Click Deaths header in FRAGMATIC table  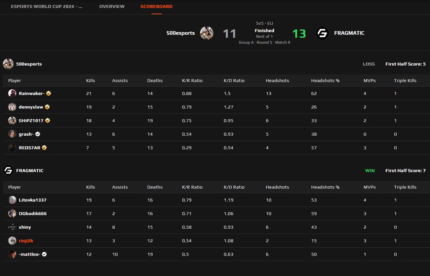coord(155,187)
